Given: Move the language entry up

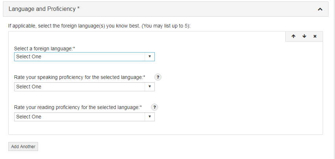Looking at the screenshot, I should coord(293,36).
